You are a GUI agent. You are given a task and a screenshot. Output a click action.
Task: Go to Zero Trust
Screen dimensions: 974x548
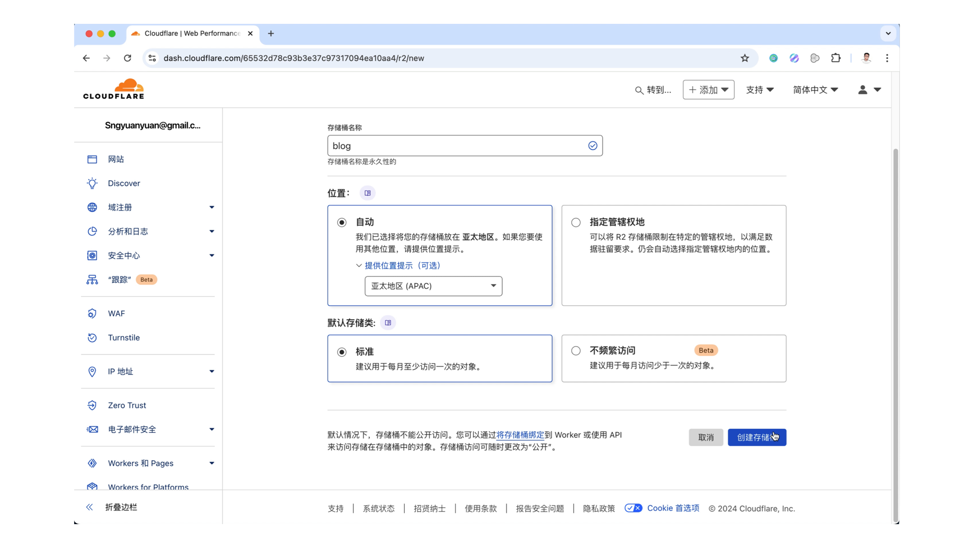(126, 405)
